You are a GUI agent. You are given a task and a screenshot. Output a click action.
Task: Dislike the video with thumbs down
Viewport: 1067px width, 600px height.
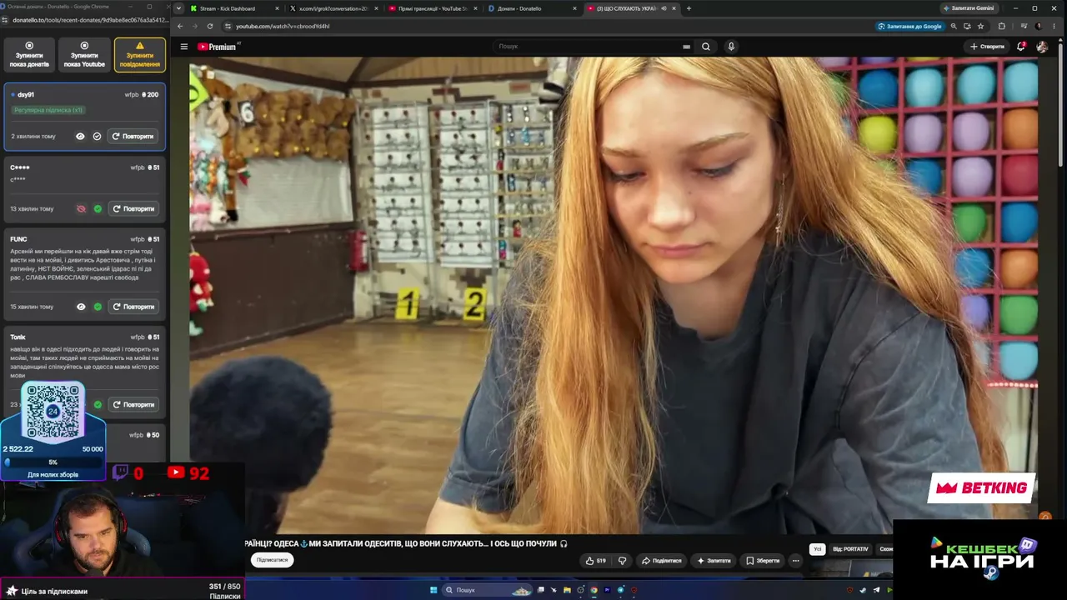(622, 561)
